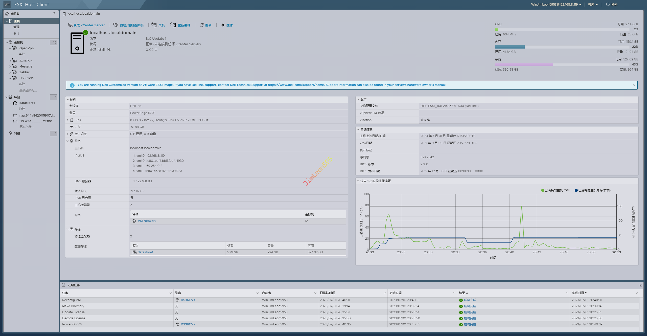647x336 pixels.
Task: Collapse the Navigator panel with double-chevron
Action: (x=54, y=13)
